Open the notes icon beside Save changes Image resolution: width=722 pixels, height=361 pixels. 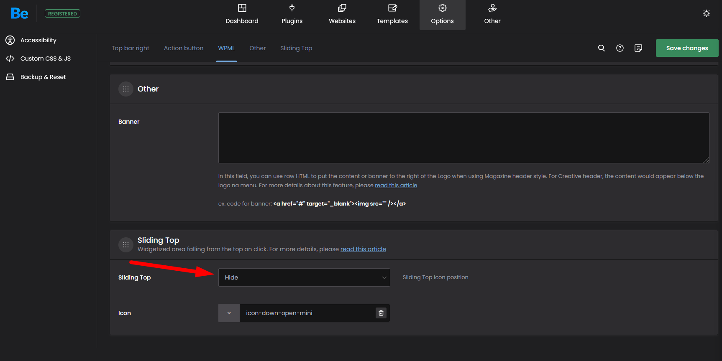click(638, 48)
